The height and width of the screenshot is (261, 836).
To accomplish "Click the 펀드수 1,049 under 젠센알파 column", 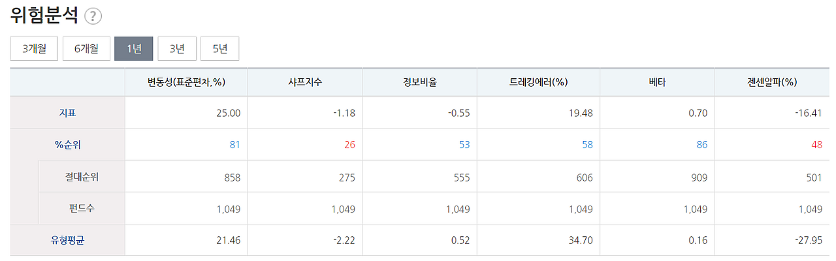I will pos(811,209).
